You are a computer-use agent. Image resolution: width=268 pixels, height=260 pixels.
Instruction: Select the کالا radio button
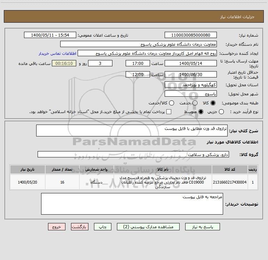[x=213, y=103]
